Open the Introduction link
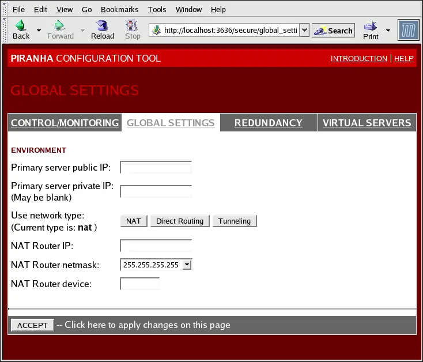Screen dimensions: 423x362 click(358, 59)
